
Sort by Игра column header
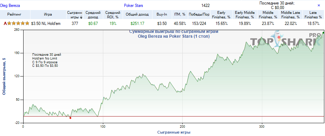point(48,15)
